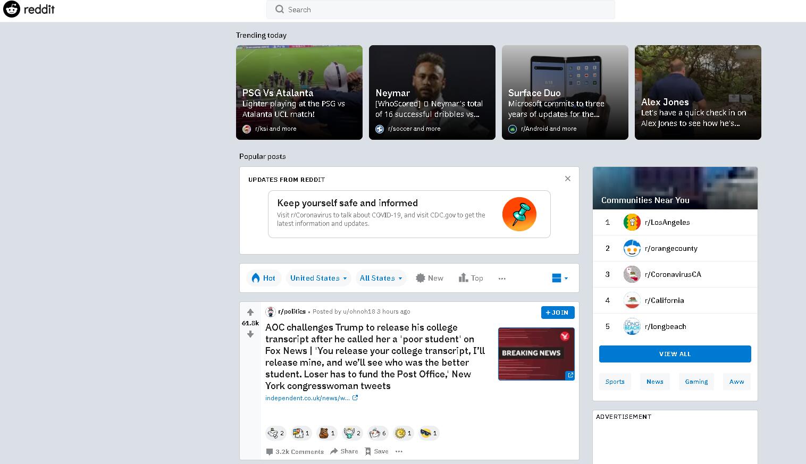This screenshot has width=806, height=464.
Task: Open the United States location dropdown
Action: pos(318,278)
